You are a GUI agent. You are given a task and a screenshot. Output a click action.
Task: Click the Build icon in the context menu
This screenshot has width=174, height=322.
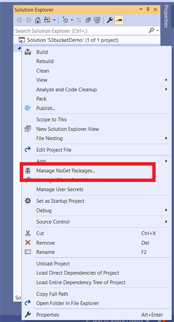(x=28, y=52)
